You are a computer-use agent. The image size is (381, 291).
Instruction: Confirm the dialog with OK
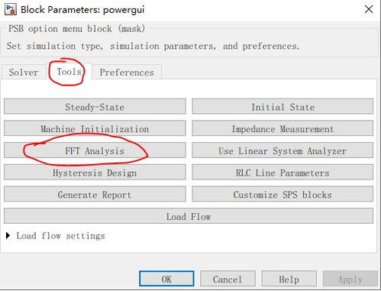(x=166, y=279)
